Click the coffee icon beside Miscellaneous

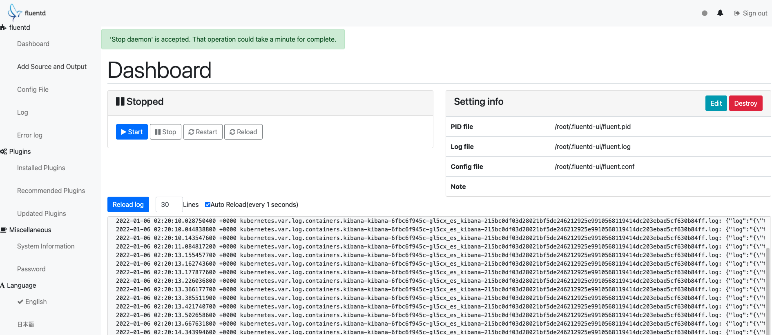pyautogui.click(x=3, y=230)
